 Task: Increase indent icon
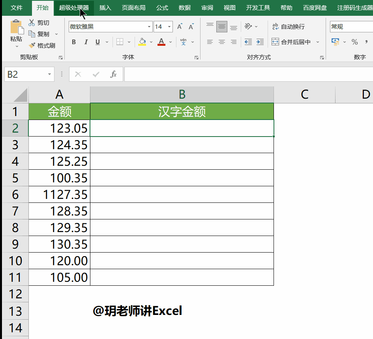(x=260, y=42)
